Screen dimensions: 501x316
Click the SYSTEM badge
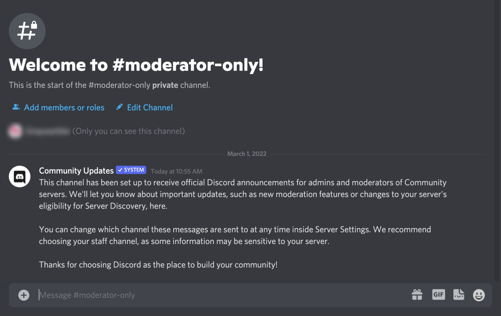point(131,170)
